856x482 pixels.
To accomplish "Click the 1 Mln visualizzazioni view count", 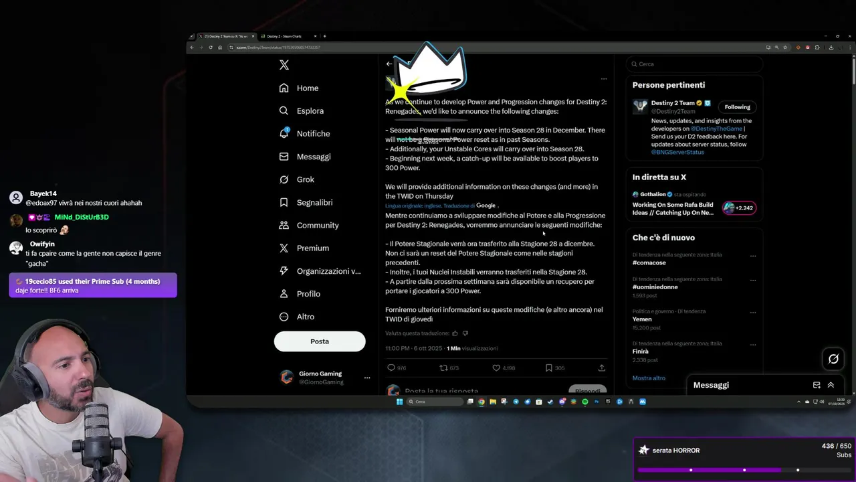I will click(472, 349).
